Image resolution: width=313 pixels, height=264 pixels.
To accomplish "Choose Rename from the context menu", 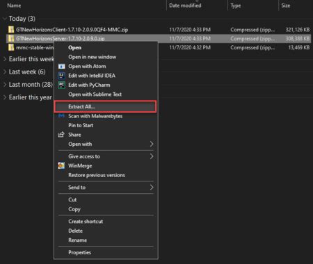I will coord(77,240).
